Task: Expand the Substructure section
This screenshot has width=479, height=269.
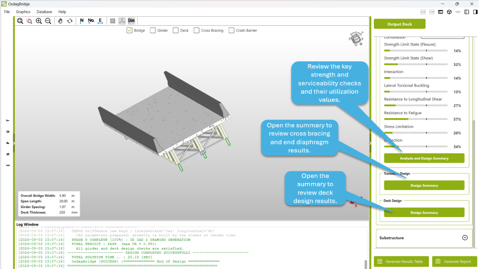Action: [465, 238]
